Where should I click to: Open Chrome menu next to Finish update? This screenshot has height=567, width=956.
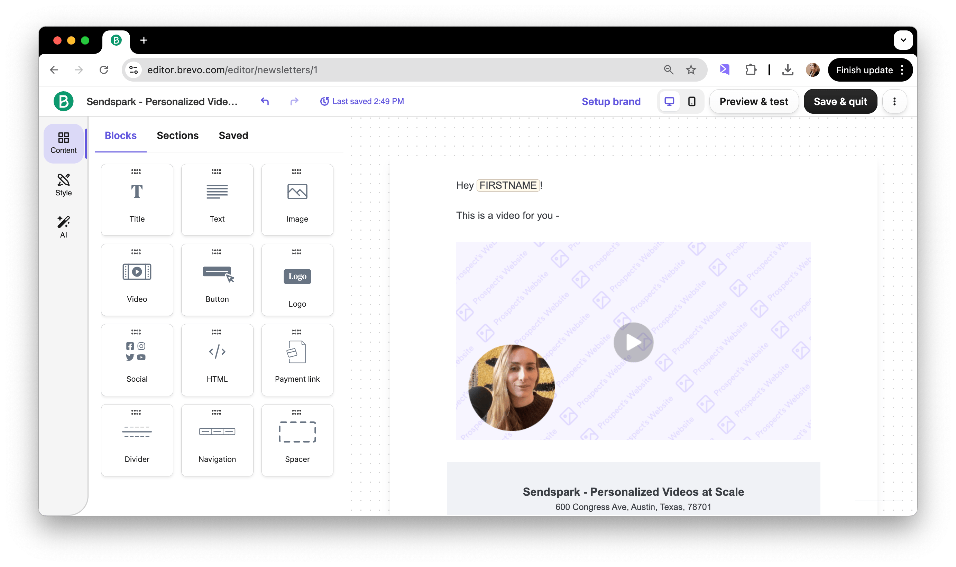902,70
